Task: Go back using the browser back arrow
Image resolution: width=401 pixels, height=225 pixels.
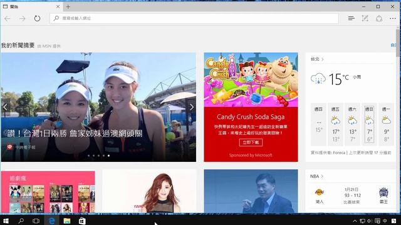Action: 8,18
